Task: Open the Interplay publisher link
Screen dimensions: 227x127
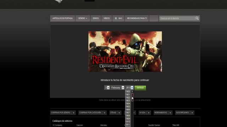Action: pos(104,125)
